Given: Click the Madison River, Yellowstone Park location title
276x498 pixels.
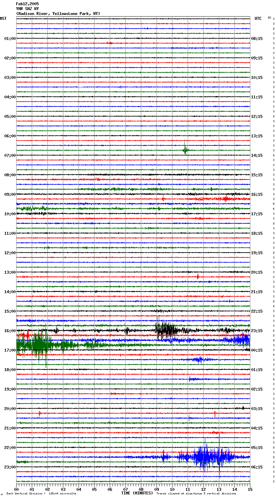Looking at the screenshot, I should pos(58,14).
